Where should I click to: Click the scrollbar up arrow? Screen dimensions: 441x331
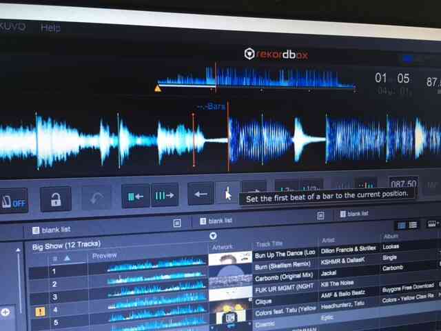[18, 250]
